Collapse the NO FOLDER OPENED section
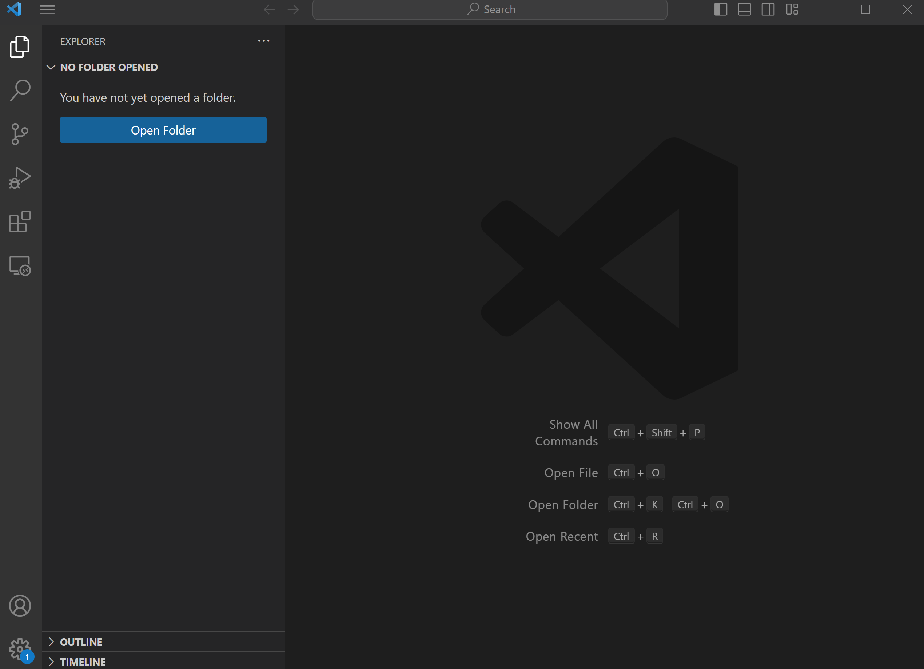The image size is (924, 669). pyautogui.click(x=51, y=67)
